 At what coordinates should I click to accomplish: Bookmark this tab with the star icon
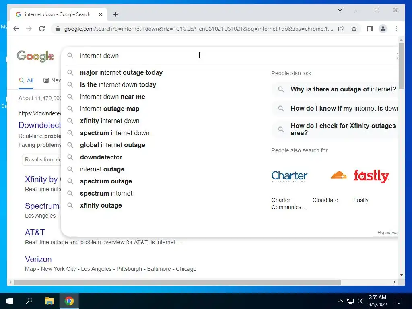(354, 29)
